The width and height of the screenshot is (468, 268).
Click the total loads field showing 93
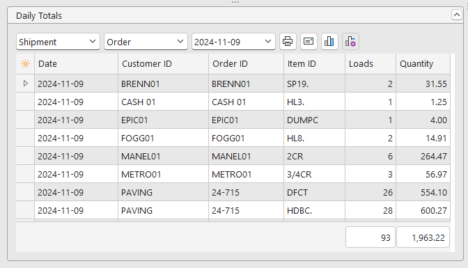pyautogui.click(x=370, y=237)
